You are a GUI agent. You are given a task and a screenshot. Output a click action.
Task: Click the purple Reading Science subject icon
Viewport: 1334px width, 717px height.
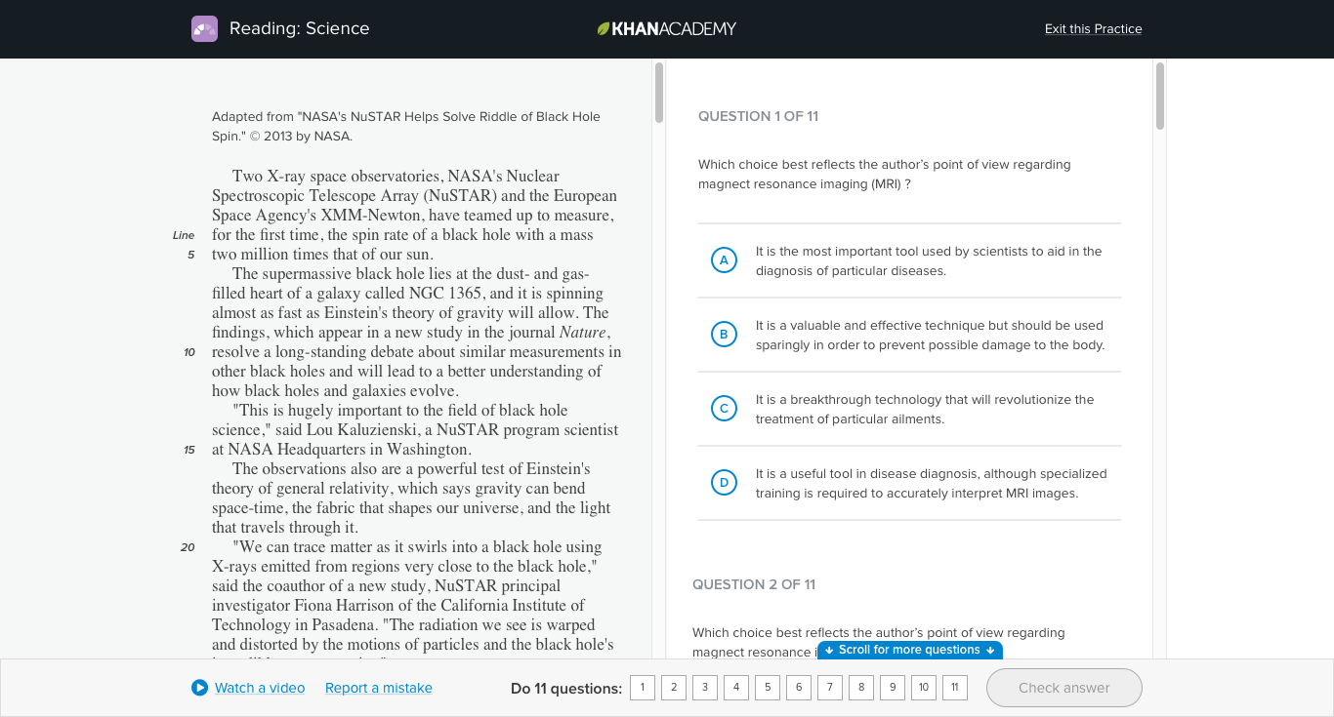click(204, 28)
